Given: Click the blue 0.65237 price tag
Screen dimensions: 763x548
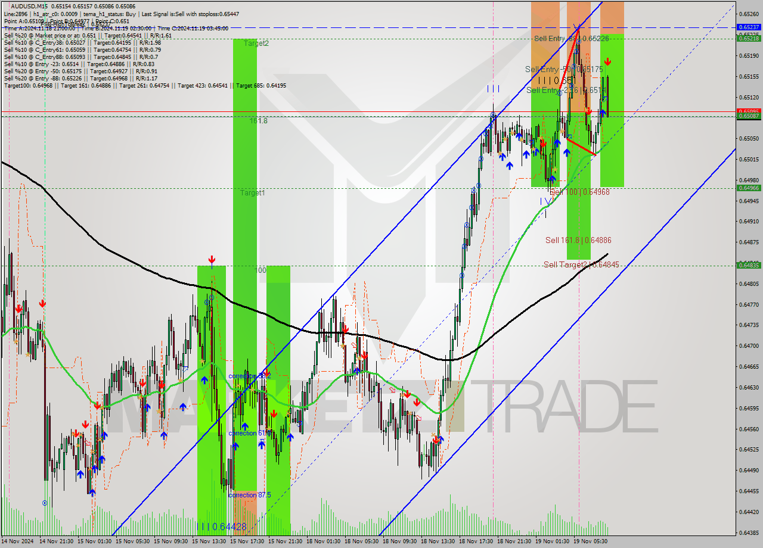Looking at the screenshot, I should click(x=749, y=27).
